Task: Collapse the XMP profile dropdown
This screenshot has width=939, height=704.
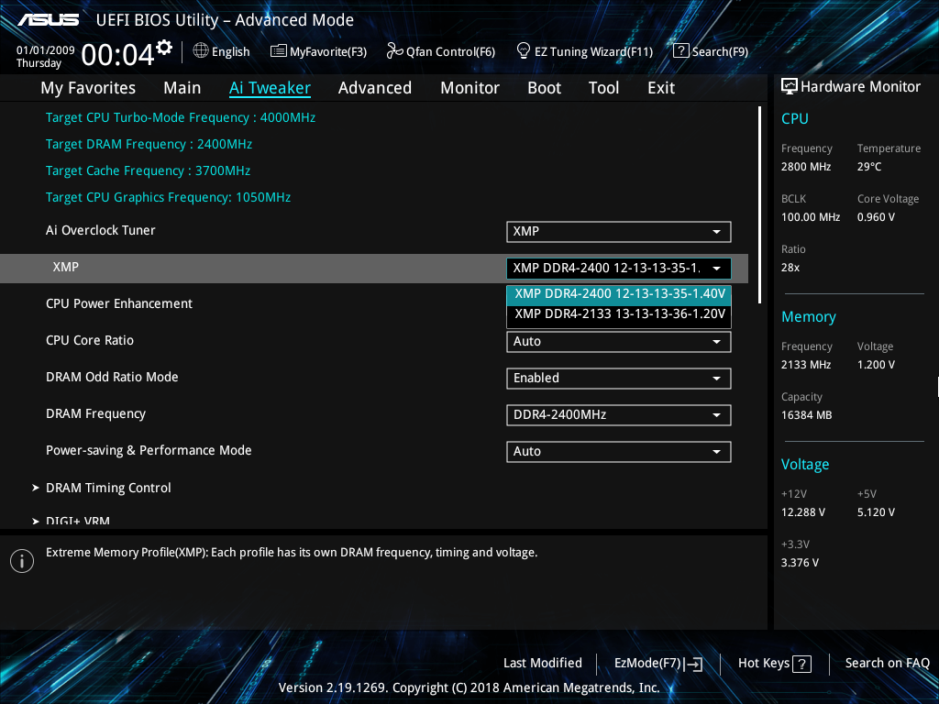Action: point(619,269)
